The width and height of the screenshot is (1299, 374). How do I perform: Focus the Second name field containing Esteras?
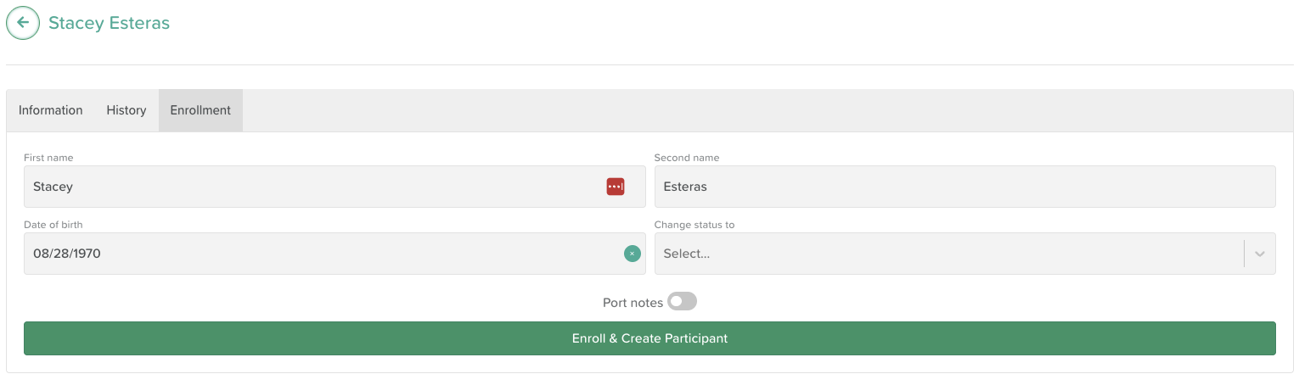[x=964, y=187]
